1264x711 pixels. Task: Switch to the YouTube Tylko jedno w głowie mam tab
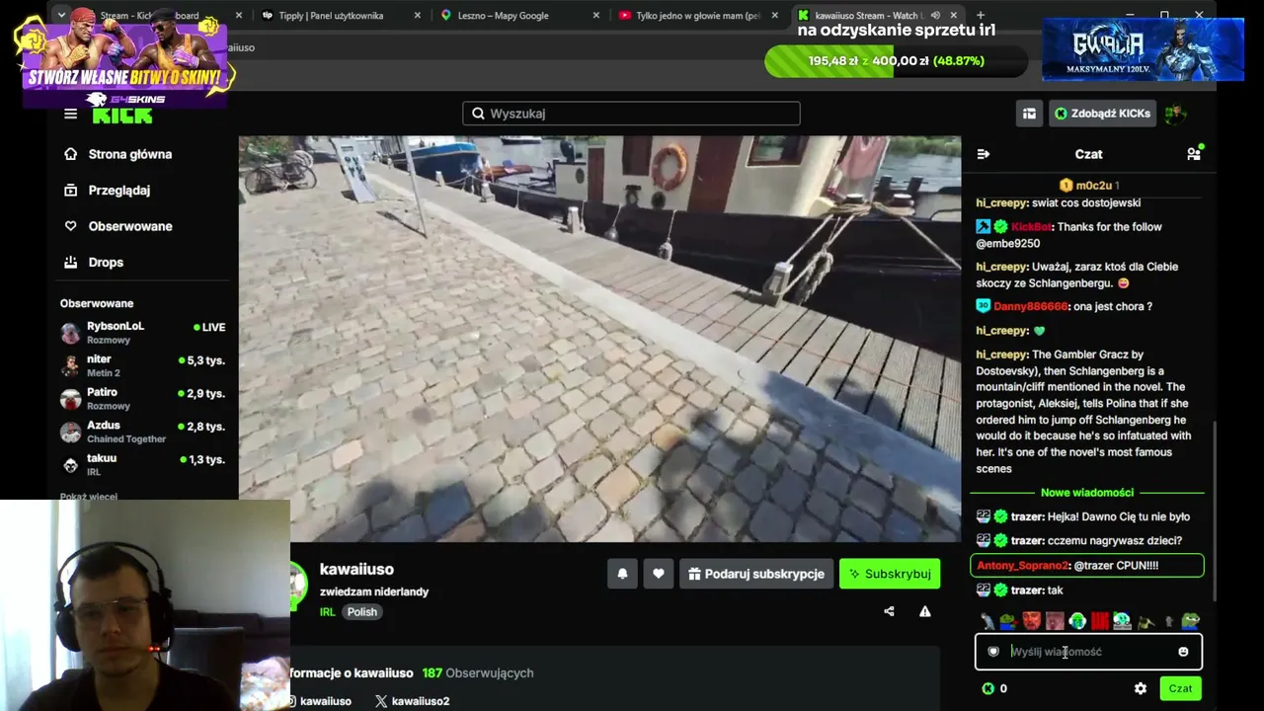pos(697,16)
